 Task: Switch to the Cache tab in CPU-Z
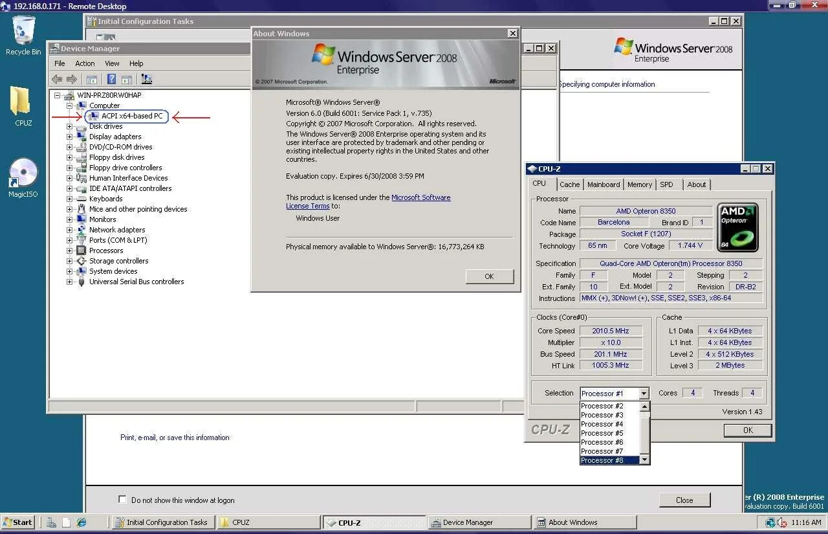point(570,184)
